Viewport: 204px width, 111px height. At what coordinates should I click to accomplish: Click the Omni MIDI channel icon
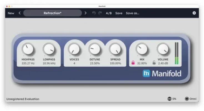click(x=187, y=99)
